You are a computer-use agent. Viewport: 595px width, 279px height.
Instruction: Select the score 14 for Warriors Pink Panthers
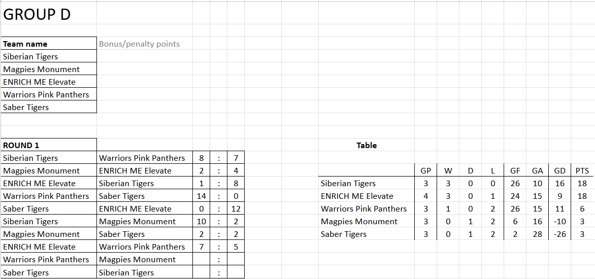(202, 196)
